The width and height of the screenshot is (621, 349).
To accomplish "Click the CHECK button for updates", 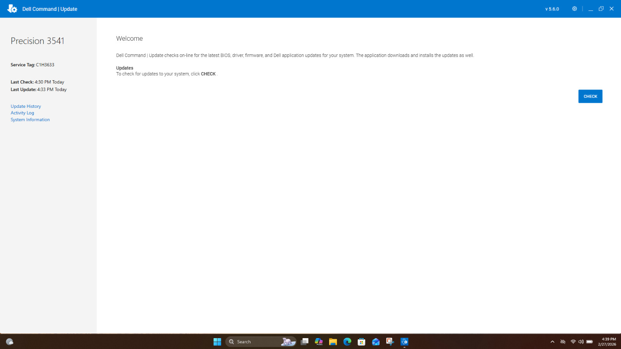I will click(590, 96).
